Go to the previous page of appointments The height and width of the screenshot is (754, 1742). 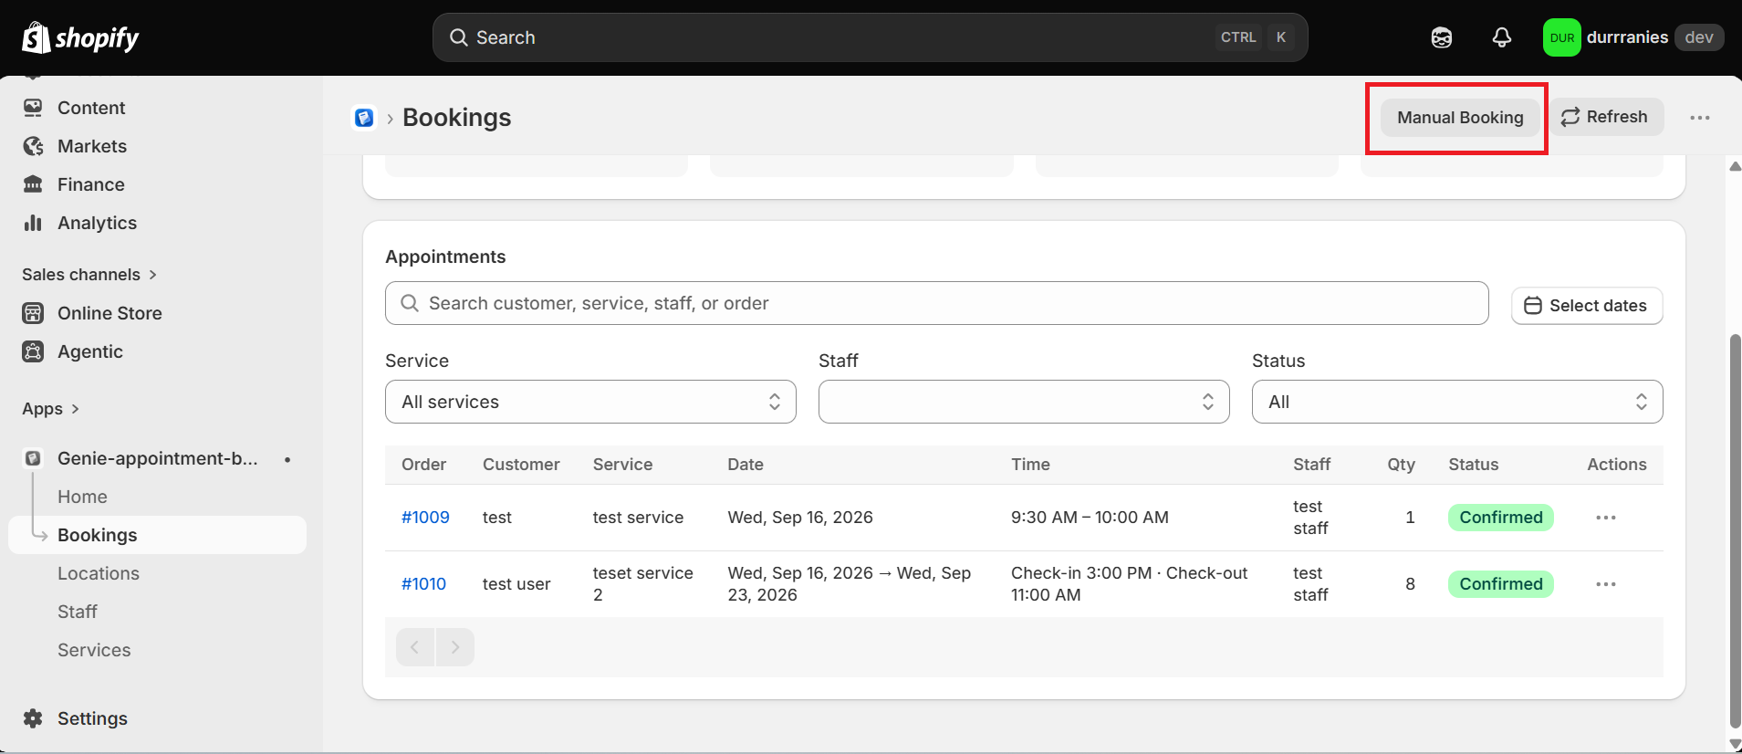[415, 647]
